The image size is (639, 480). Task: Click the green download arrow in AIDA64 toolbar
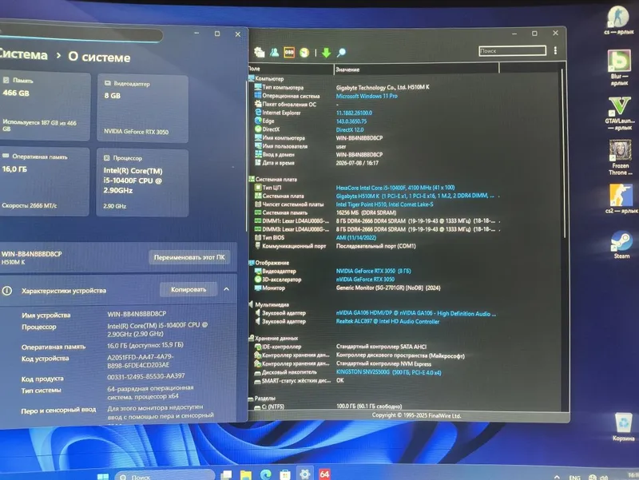click(326, 53)
